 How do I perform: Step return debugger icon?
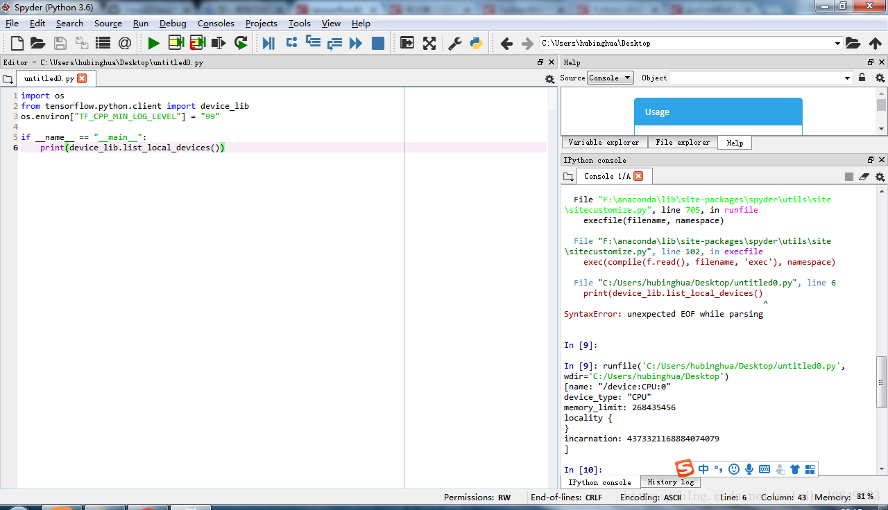[334, 44]
